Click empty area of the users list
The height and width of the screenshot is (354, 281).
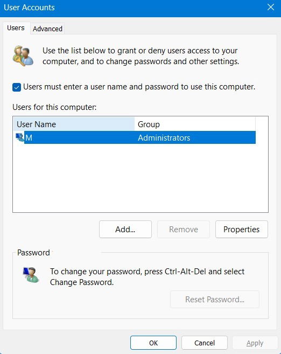(x=140, y=178)
